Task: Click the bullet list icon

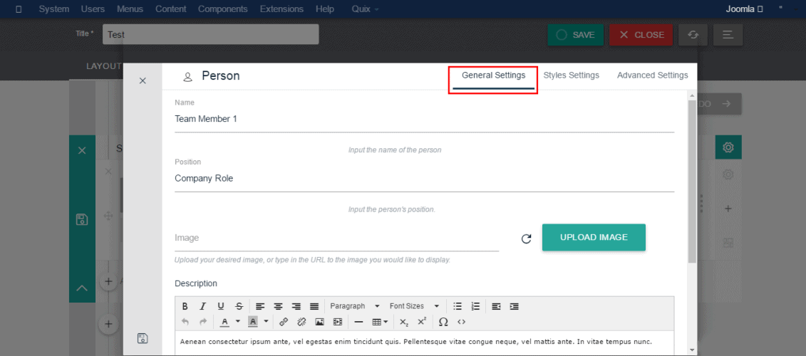Action: 458,306
